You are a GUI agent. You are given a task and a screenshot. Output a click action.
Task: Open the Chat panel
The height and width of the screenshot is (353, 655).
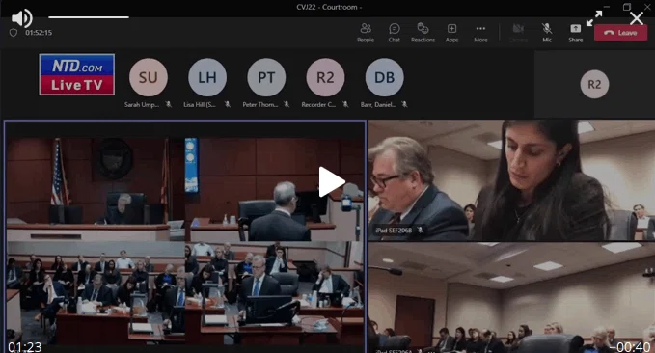coord(394,33)
